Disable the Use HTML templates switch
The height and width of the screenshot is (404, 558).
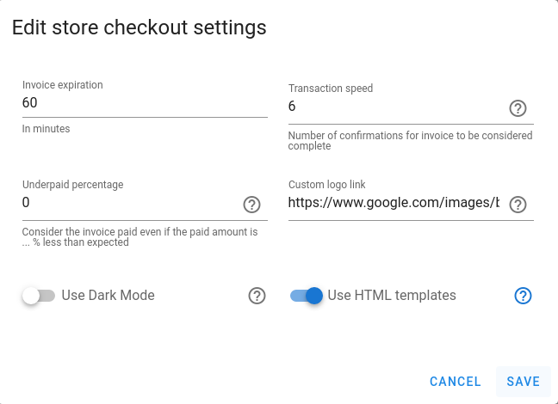coord(307,296)
